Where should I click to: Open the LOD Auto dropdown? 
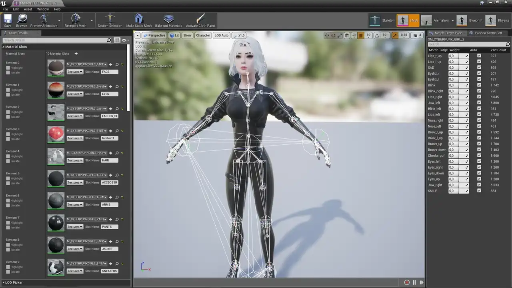(x=221, y=36)
